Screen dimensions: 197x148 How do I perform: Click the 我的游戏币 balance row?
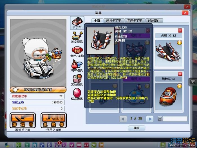37,96
